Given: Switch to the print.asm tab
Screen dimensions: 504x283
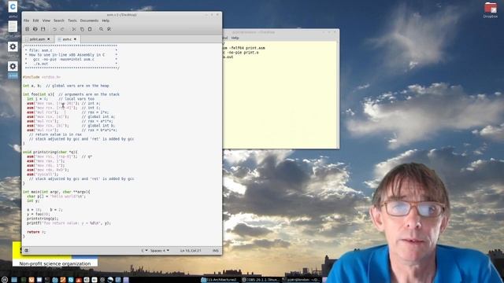Looking at the screenshot, I should pyautogui.click(x=37, y=39).
